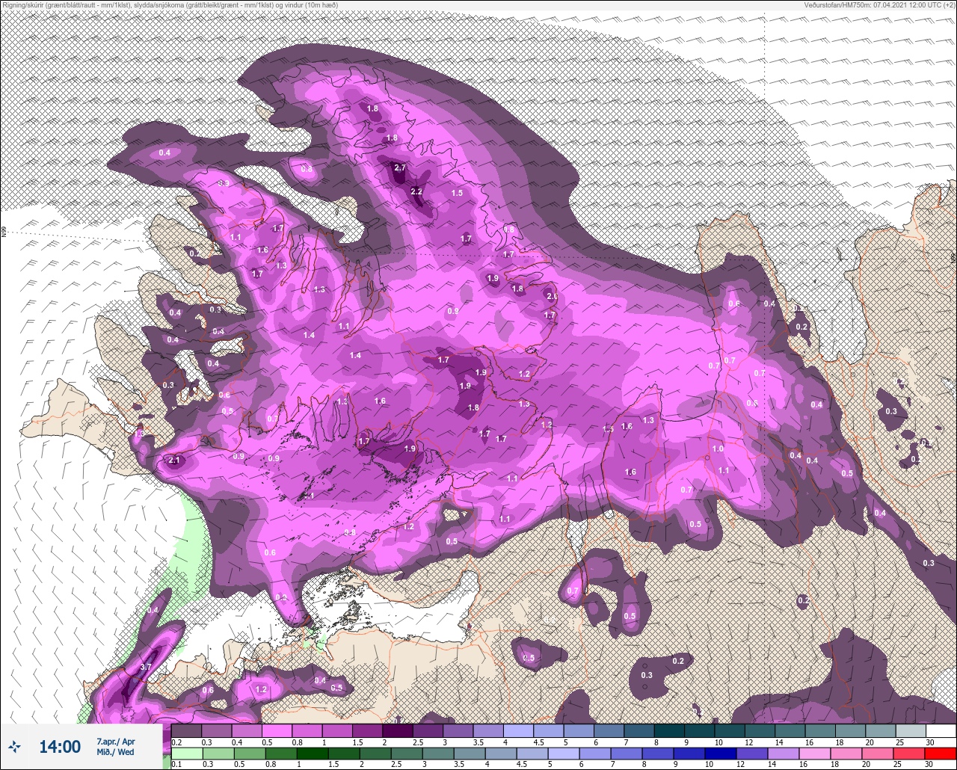Screen dimensions: 957x770
Task: Pick the 0.2–0.3 swatch in the upper legend row
Action: point(186,730)
